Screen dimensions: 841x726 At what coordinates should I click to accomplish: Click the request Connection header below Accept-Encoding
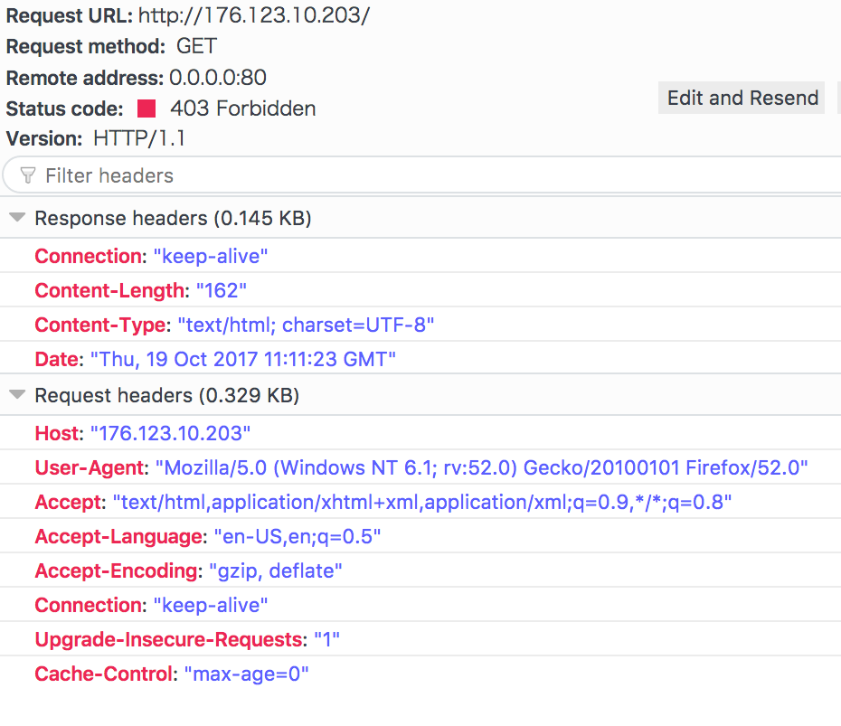[420, 604]
